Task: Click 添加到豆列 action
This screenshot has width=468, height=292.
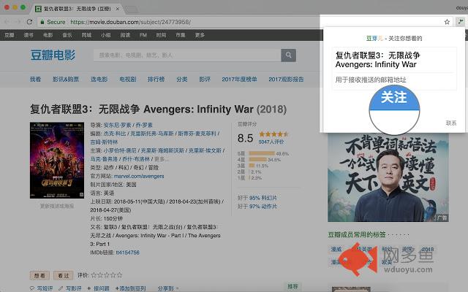Action: coord(130,288)
